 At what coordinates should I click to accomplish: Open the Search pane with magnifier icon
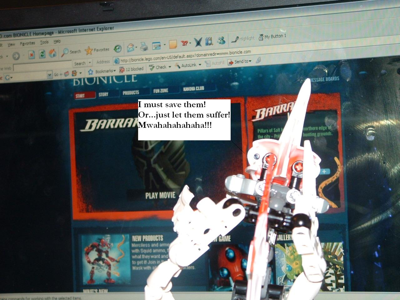coord(72,52)
